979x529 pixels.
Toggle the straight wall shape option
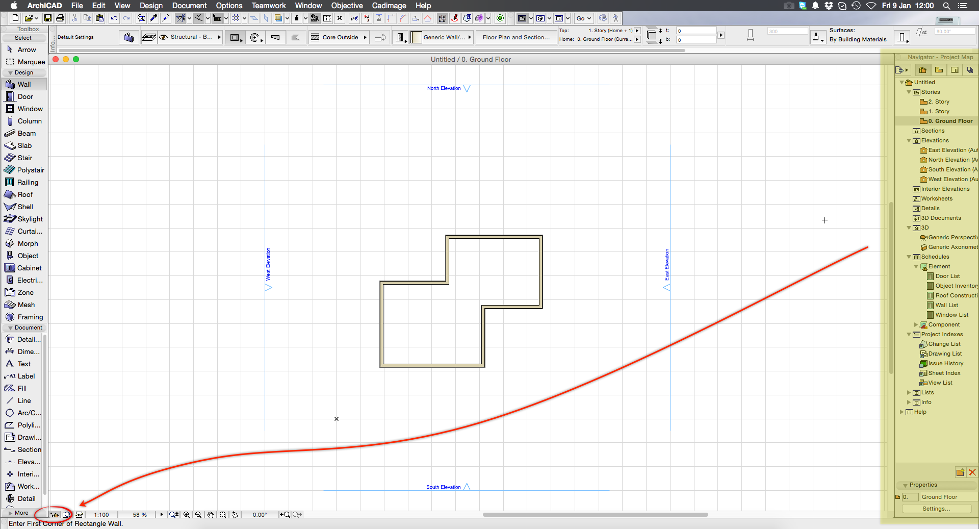pos(275,37)
